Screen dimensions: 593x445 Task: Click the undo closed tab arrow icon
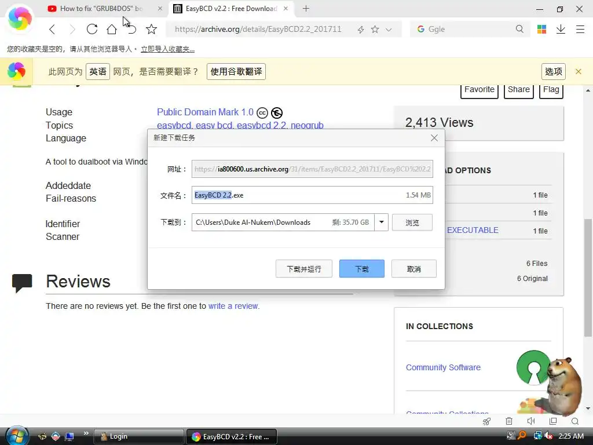click(x=131, y=29)
